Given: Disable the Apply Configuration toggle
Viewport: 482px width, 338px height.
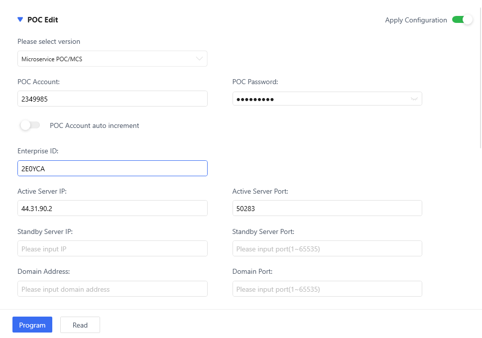Looking at the screenshot, I should 462,20.
